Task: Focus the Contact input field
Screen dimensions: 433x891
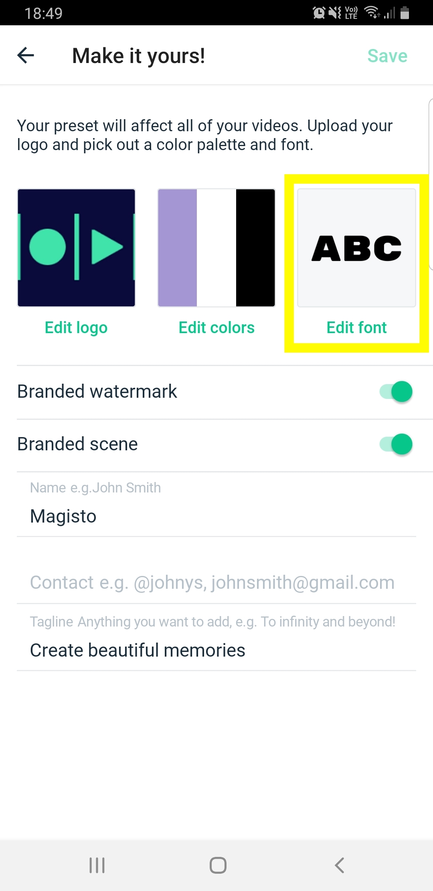Action: click(x=216, y=583)
